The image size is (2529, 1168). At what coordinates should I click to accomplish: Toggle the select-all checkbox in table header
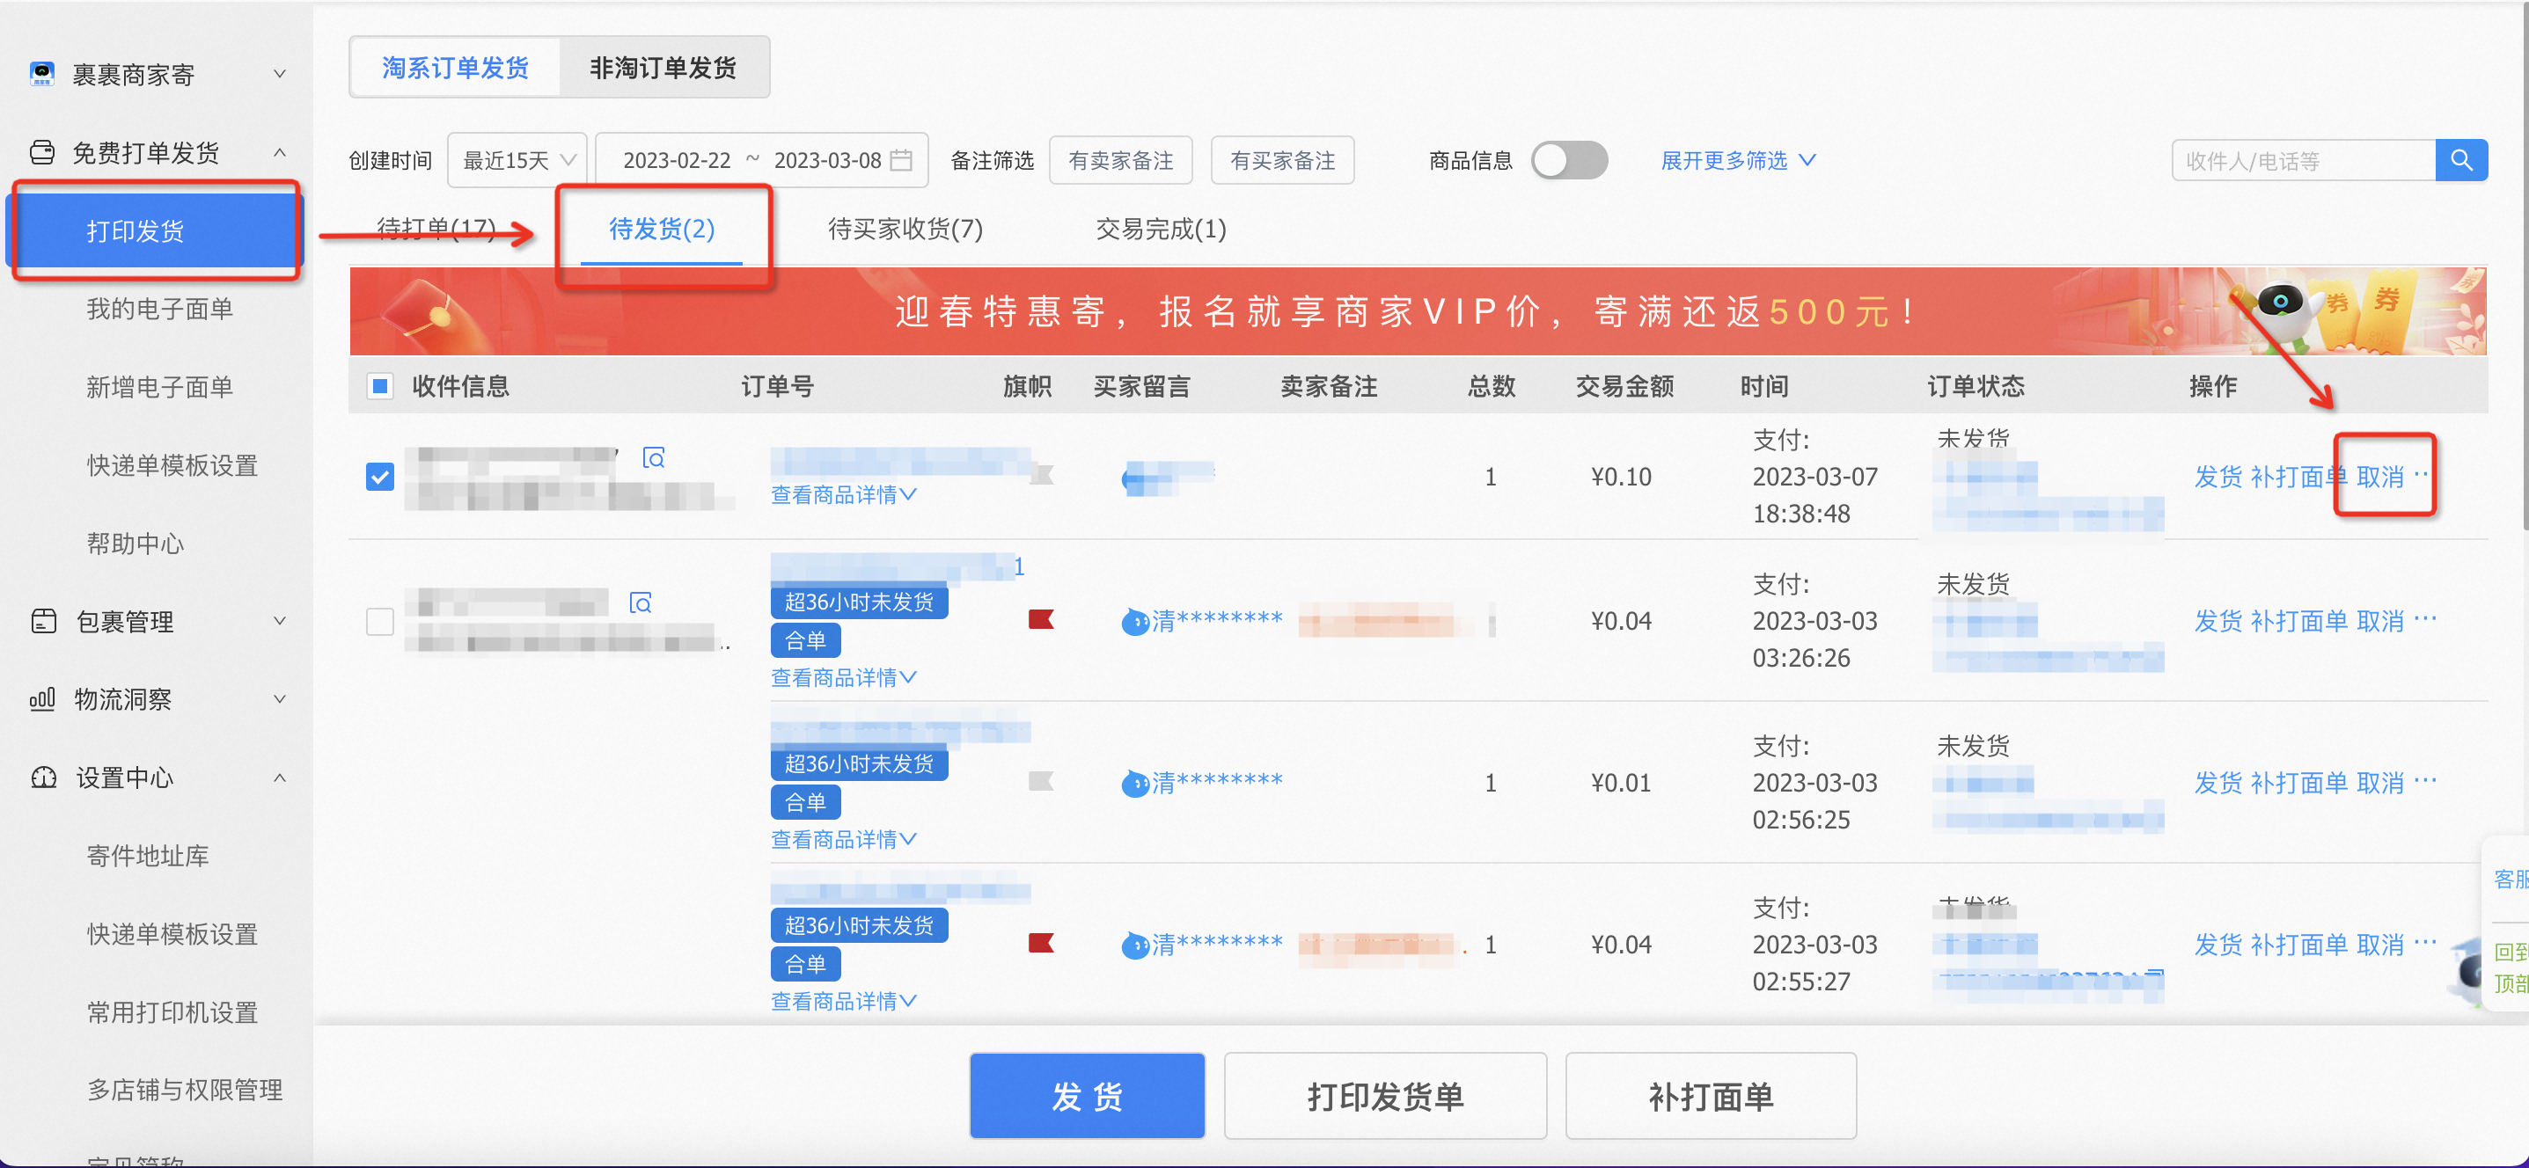coord(380,386)
